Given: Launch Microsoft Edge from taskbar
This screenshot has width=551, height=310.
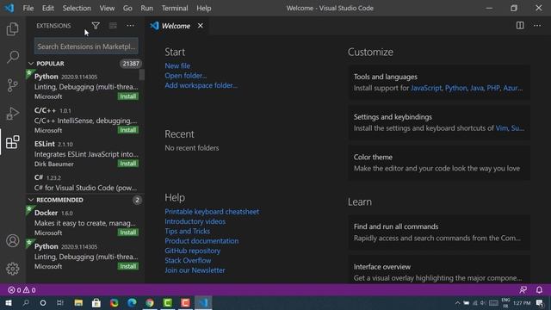Looking at the screenshot, I should tap(132, 302).
